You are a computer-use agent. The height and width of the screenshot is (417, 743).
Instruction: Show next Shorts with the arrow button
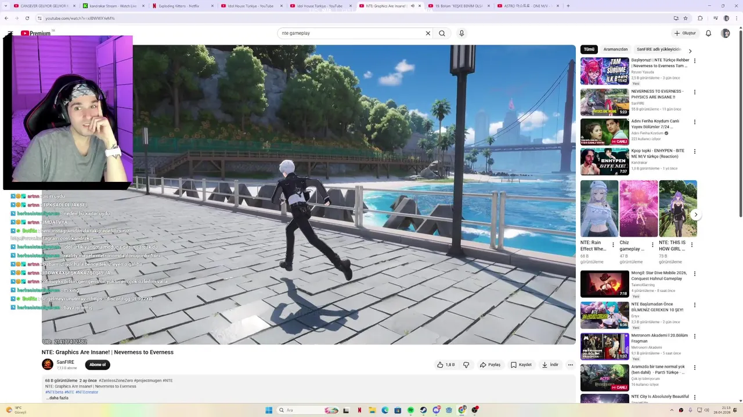pos(695,215)
